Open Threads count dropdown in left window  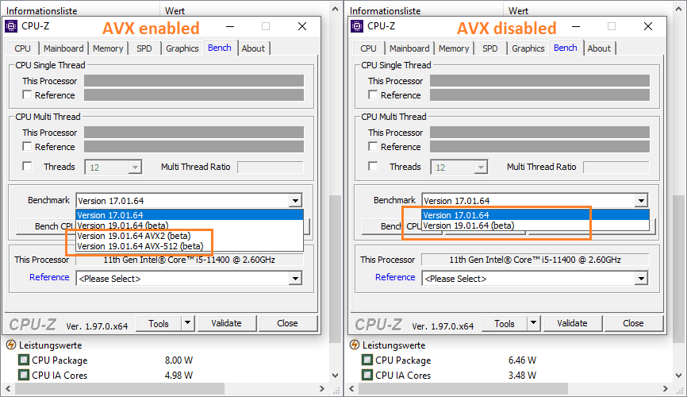point(135,167)
